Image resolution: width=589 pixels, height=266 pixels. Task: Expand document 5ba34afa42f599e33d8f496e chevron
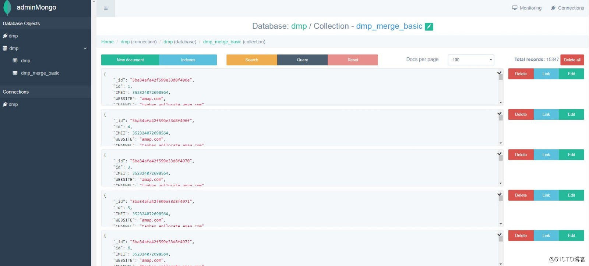[499, 73]
